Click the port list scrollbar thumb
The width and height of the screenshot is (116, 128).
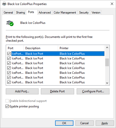[x=107, y=62]
